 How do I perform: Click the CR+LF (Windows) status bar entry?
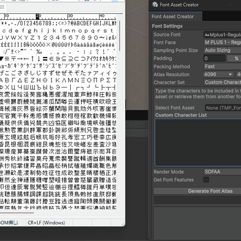pos(47,223)
